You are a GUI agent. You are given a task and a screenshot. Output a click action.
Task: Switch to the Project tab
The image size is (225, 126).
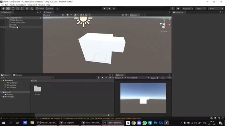coord(5,75)
